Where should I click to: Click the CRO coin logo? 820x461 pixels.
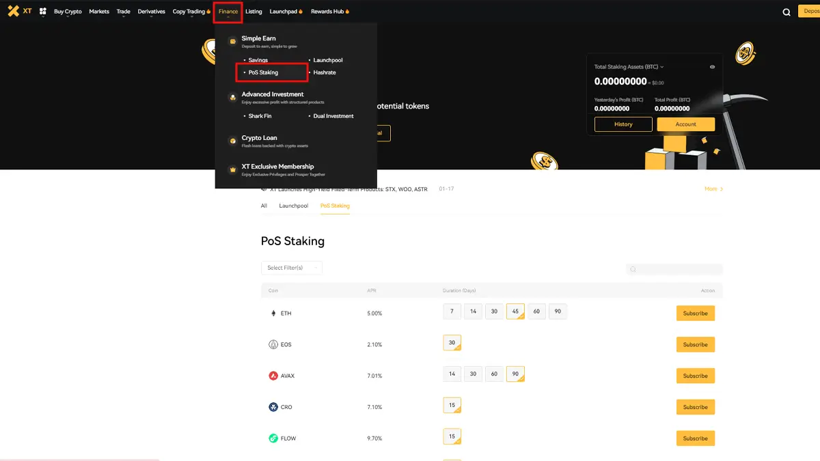click(273, 407)
